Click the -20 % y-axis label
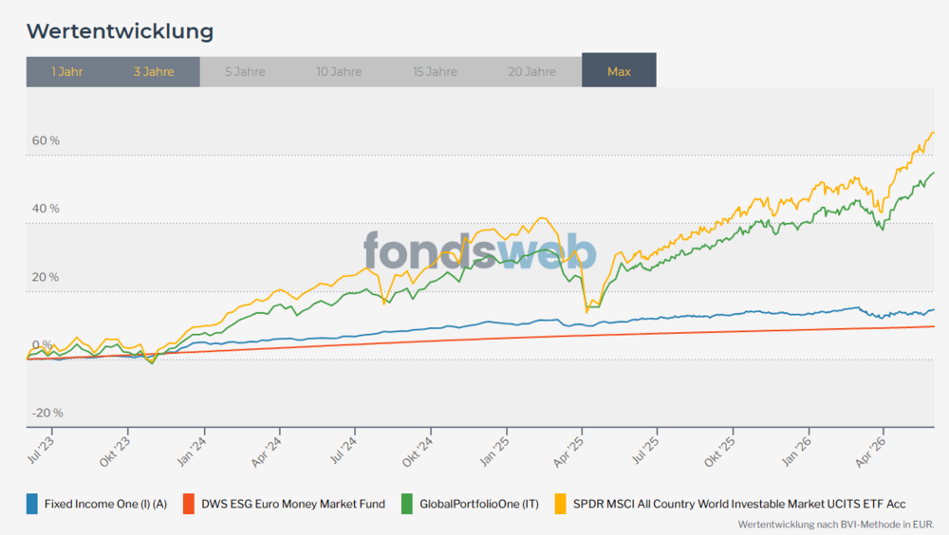Screen dimensions: 949x535 pos(47,414)
